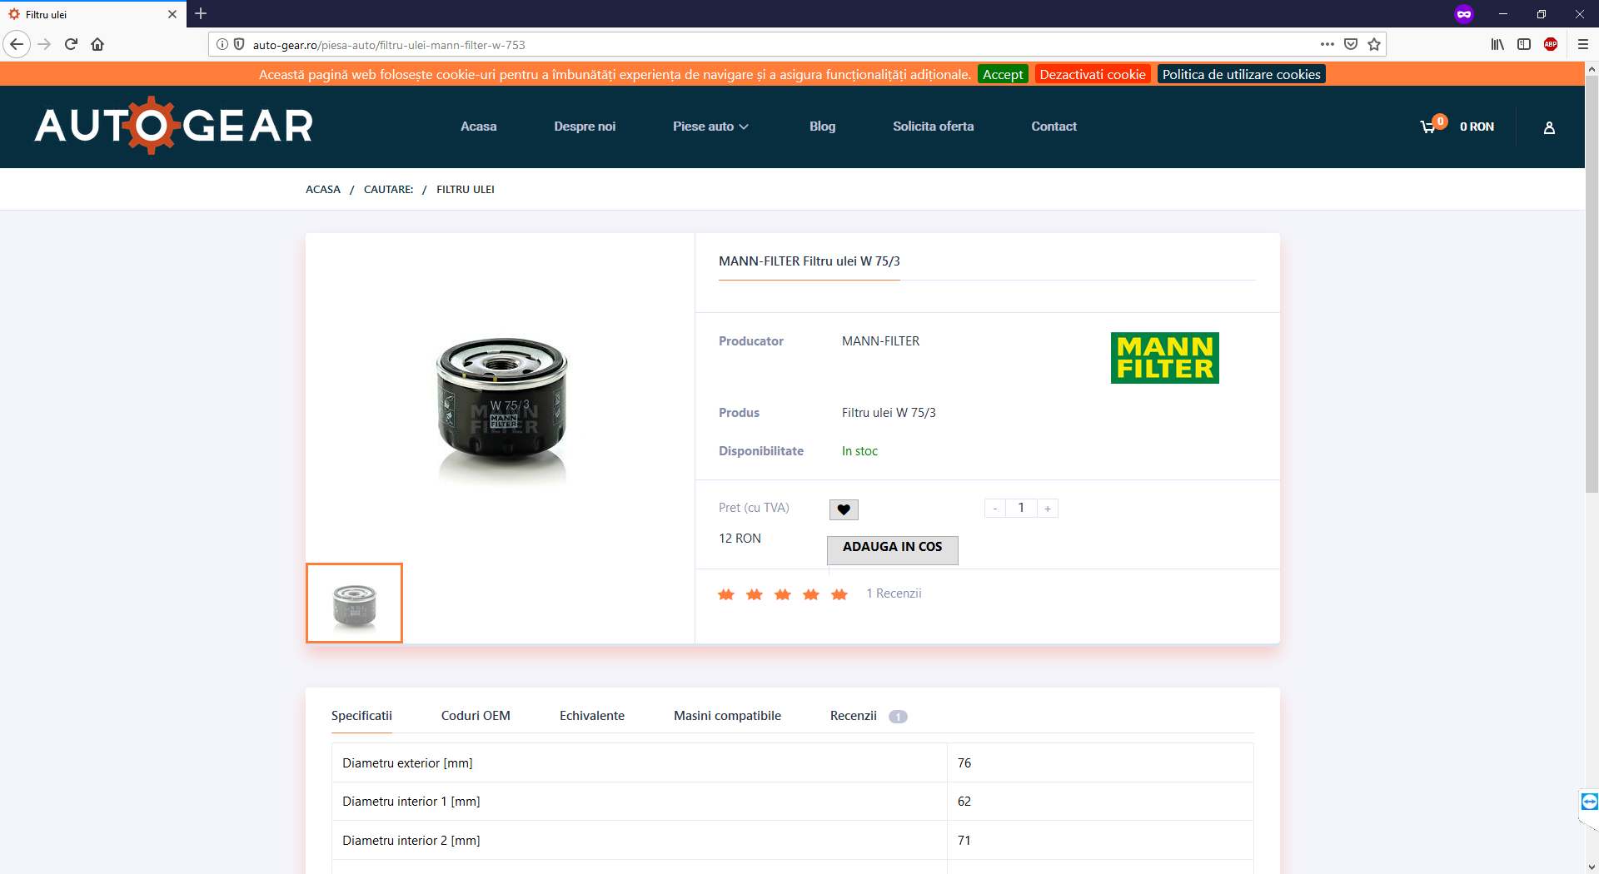The width and height of the screenshot is (1599, 874).
Task: Click the first review star
Action: pos(726,594)
